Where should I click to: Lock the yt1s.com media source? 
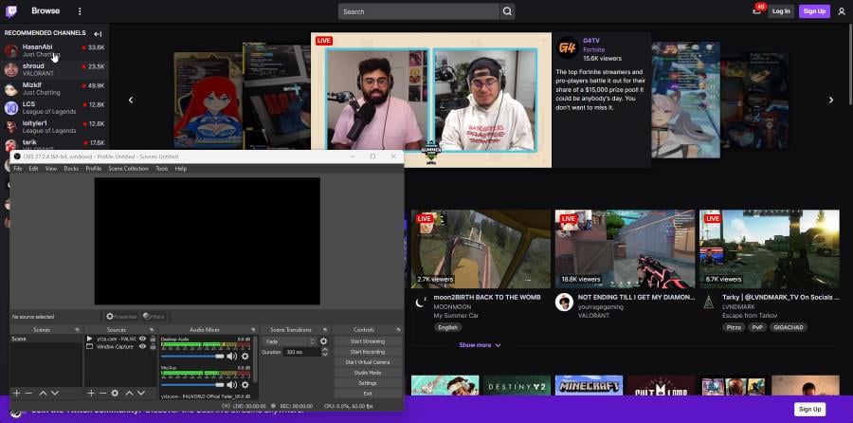(x=153, y=339)
